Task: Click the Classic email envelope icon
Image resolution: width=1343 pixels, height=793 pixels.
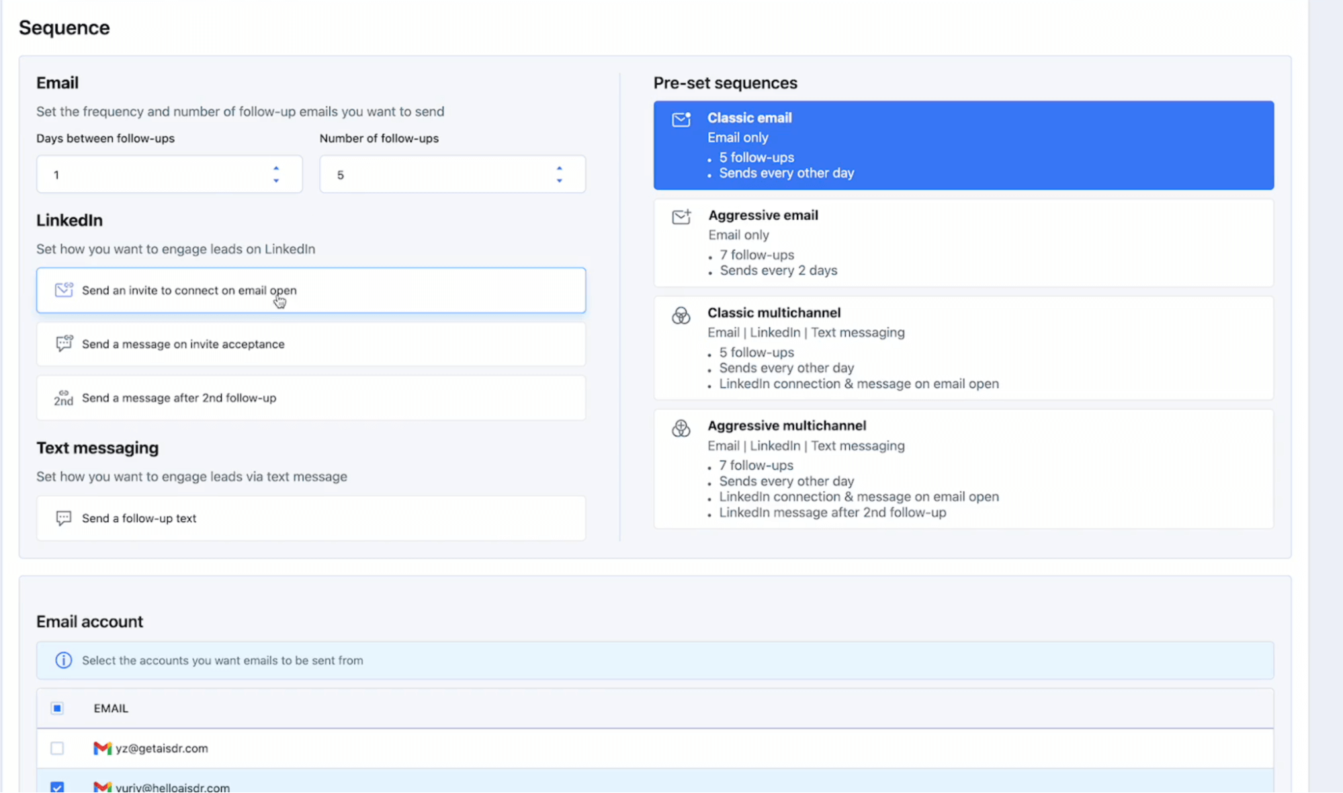Action: 681,120
